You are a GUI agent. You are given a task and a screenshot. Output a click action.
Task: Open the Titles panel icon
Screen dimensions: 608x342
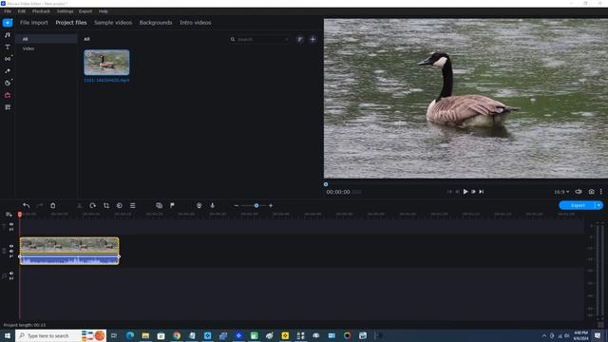pyautogui.click(x=8, y=47)
